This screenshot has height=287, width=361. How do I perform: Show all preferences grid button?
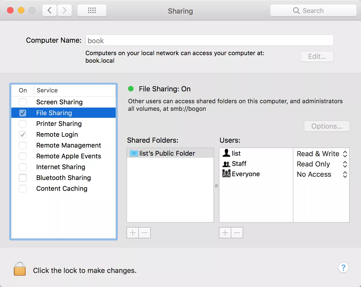[x=92, y=11]
